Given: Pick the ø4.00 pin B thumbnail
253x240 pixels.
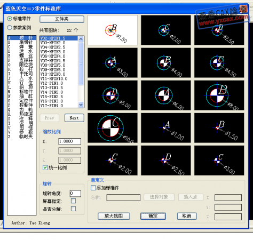Looking at the screenshot, I should click(x=165, y=62).
